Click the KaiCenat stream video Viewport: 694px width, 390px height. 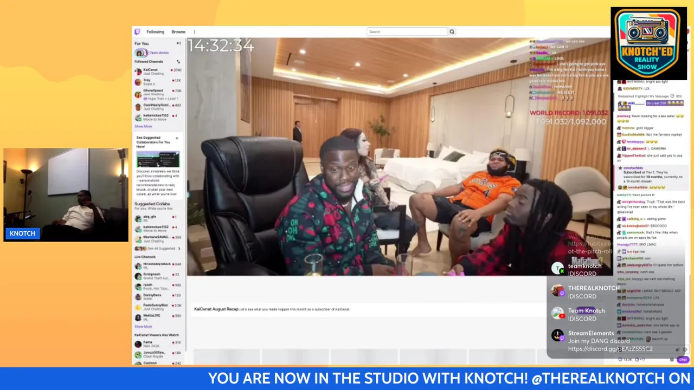click(x=399, y=157)
